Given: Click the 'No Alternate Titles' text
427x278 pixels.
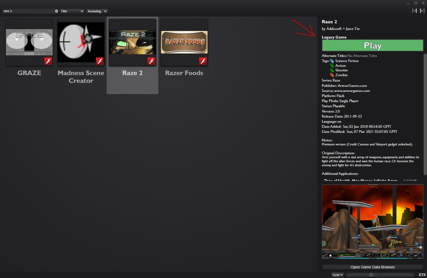Looking at the screenshot, I should tap(362, 56).
